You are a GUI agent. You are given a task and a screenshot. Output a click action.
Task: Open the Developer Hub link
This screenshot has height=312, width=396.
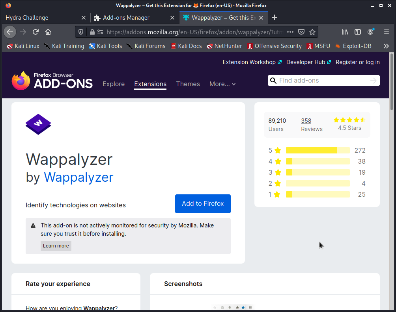[x=308, y=62]
